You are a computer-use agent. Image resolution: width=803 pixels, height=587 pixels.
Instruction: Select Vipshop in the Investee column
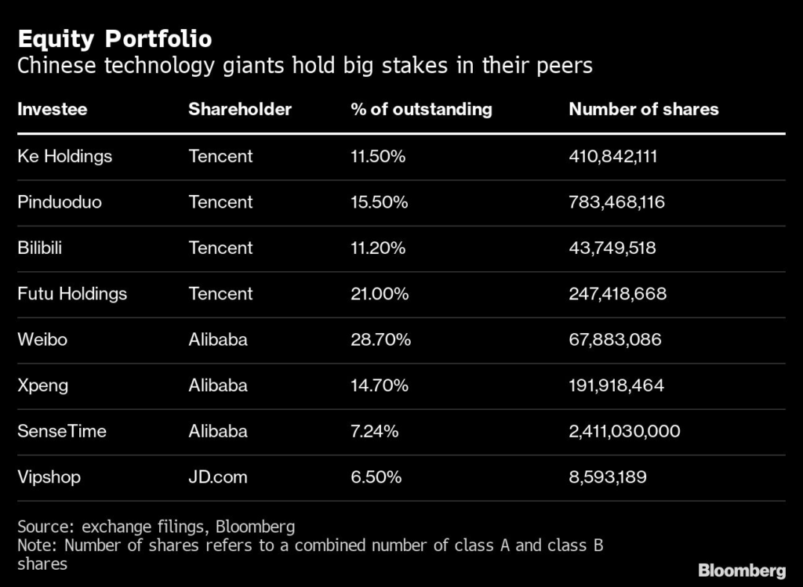coord(49,477)
